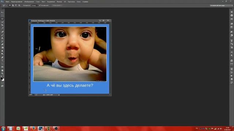Open the Layers panel icon on right dock
This screenshot has height=131, width=234.
point(231,79)
